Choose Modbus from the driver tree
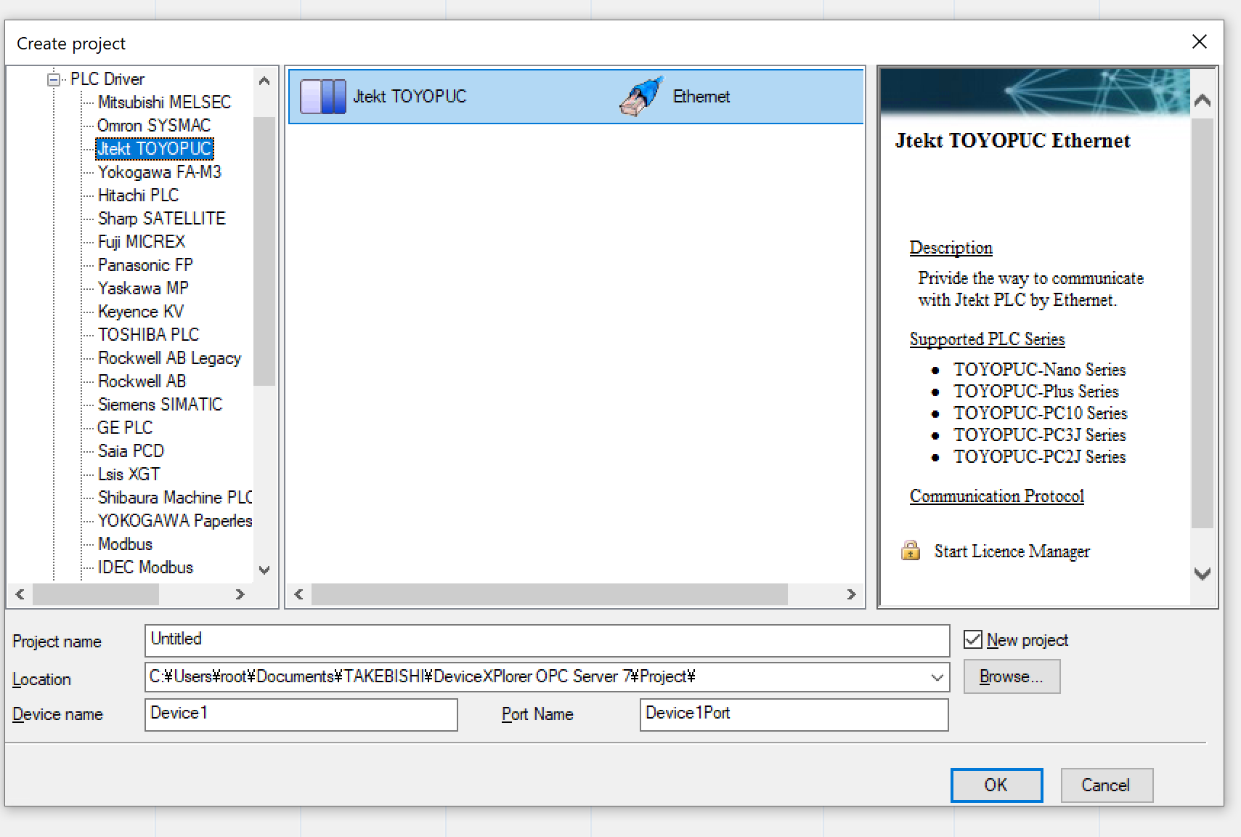The height and width of the screenshot is (837, 1241). (125, 544)
